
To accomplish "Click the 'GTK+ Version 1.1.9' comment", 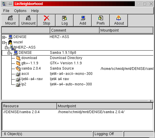I will click(66, 63).
